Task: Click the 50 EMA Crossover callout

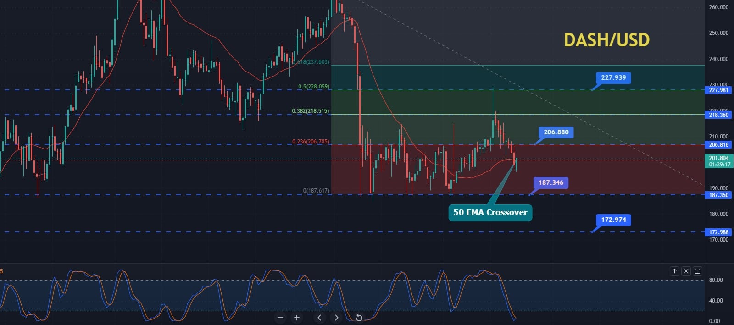Action: pyautogui.click(x=490, y=212)
